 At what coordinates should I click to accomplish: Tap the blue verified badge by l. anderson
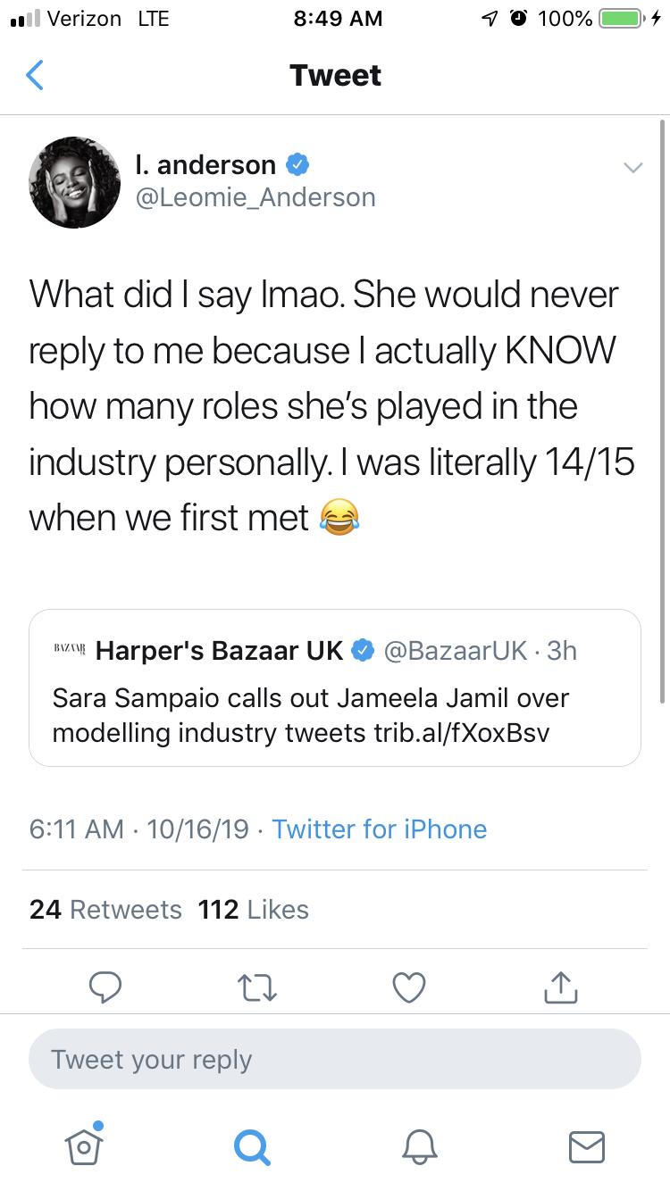tap(297, 164)
